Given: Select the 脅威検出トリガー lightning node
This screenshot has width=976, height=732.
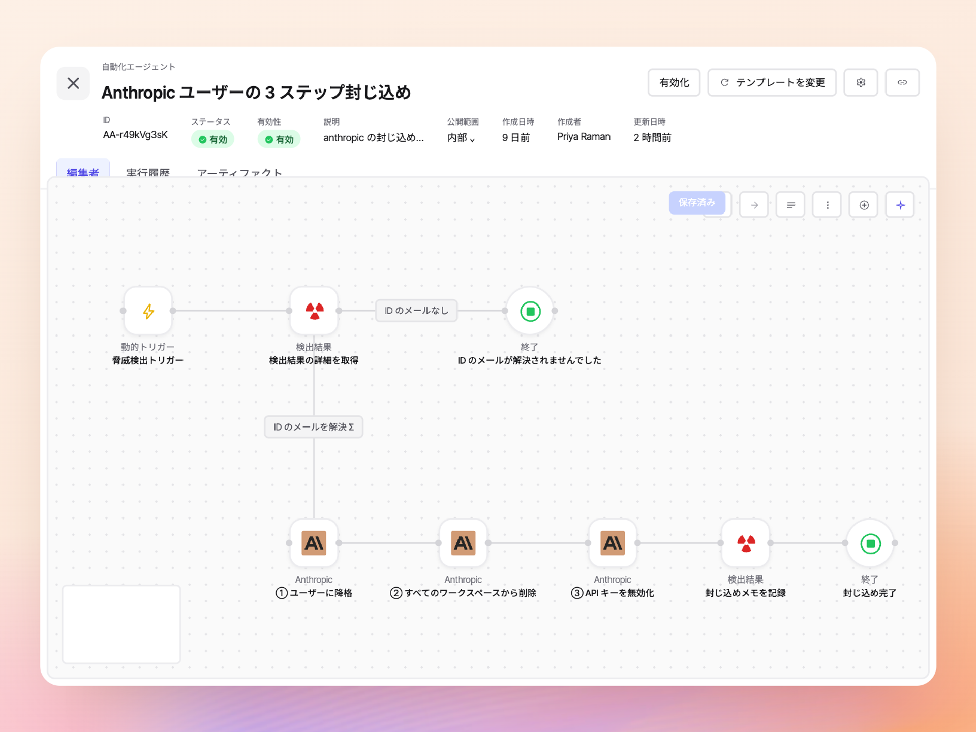Looking at the screenshot, I should [x=148, y=311].
